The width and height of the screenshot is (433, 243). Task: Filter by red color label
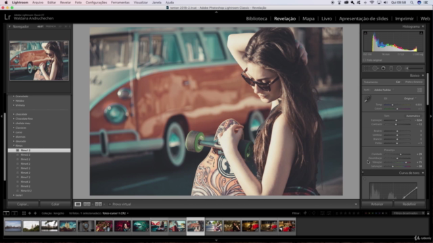click(366, 213)
